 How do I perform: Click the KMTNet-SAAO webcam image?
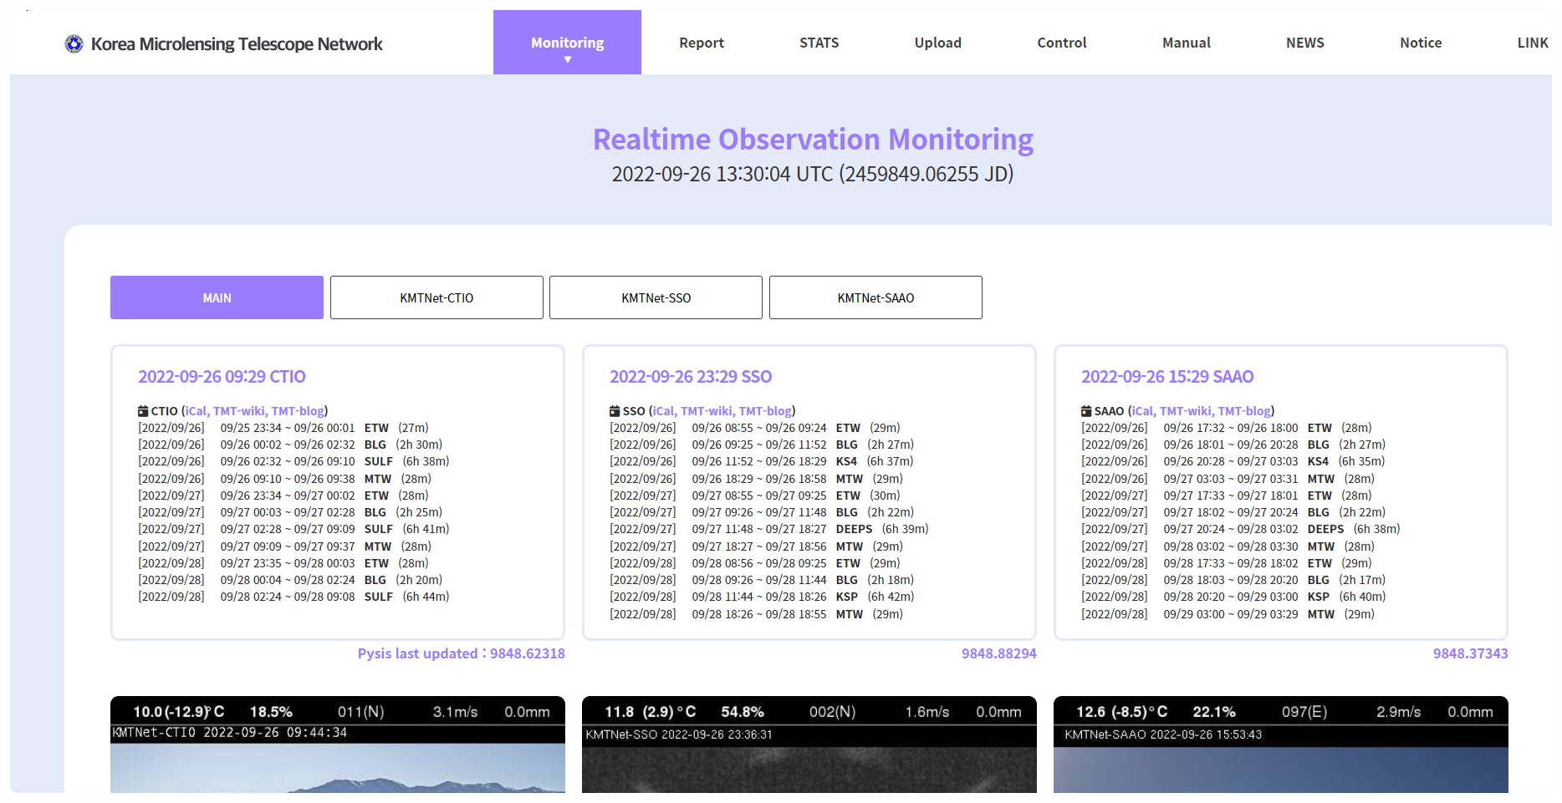click(1280, 769)
